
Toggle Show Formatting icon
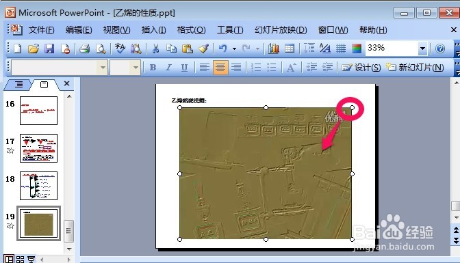[324, 49]
